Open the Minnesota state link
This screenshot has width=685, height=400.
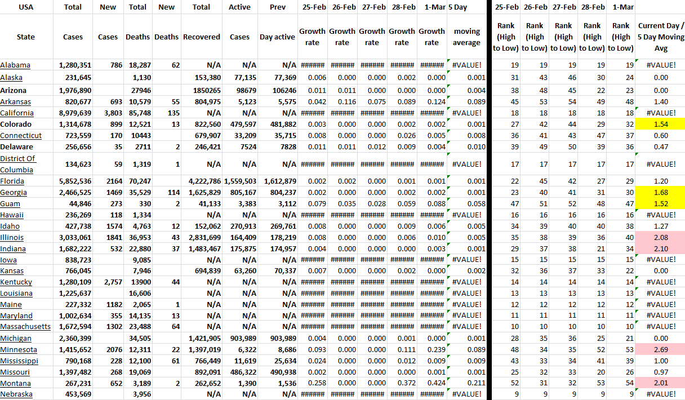tap(18, 350)
